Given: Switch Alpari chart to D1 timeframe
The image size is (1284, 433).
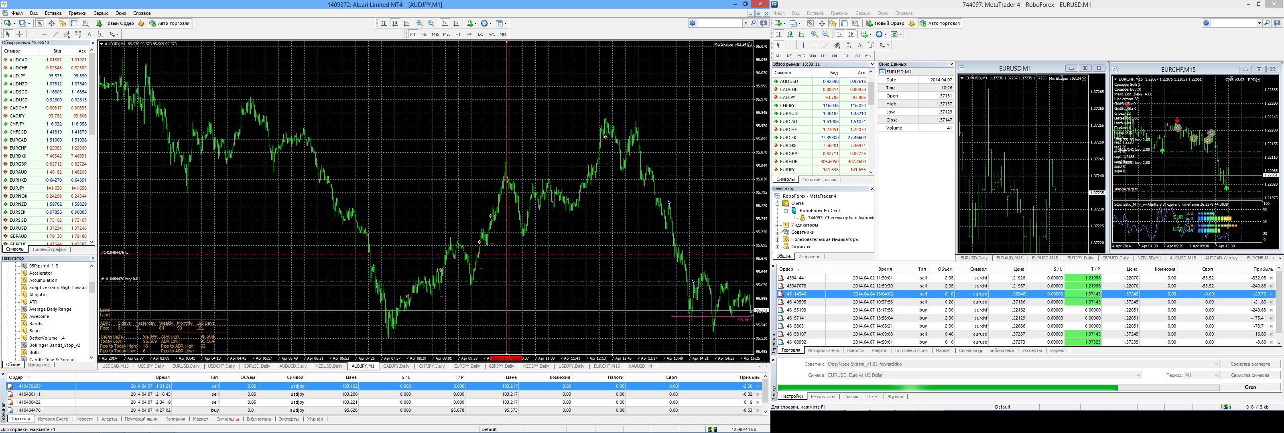Looking at the screenshot, I should (481, 34).
